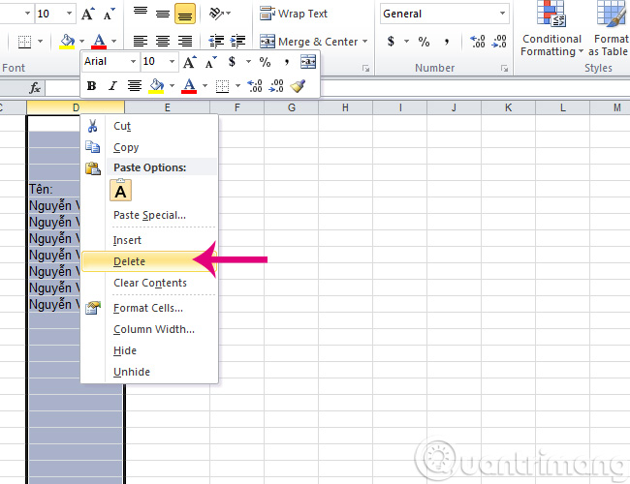Toggle Center alignment in the mini toolbar
The image size is (630, 484).
coord(135,85)
